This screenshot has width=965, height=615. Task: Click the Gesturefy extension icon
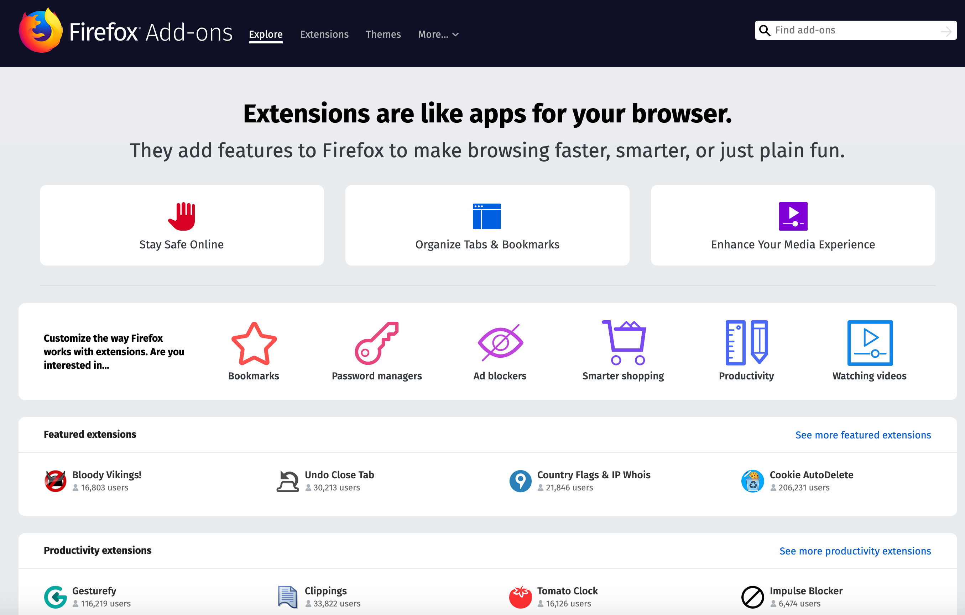pyautogui.click(x=55, y=597)
